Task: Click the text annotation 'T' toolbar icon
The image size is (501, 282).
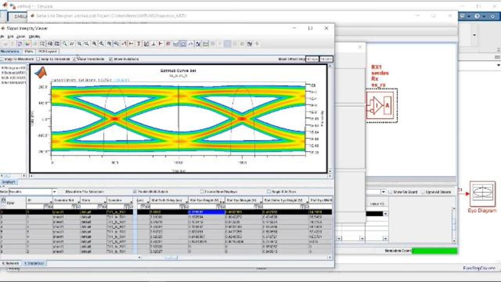Action: [139, 44]
